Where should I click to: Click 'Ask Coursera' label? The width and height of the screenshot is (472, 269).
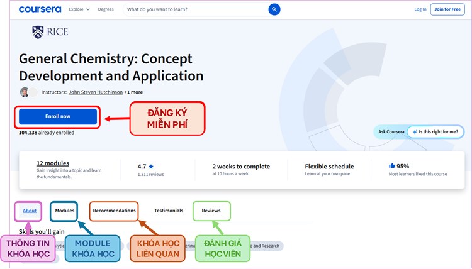[391, 131]
